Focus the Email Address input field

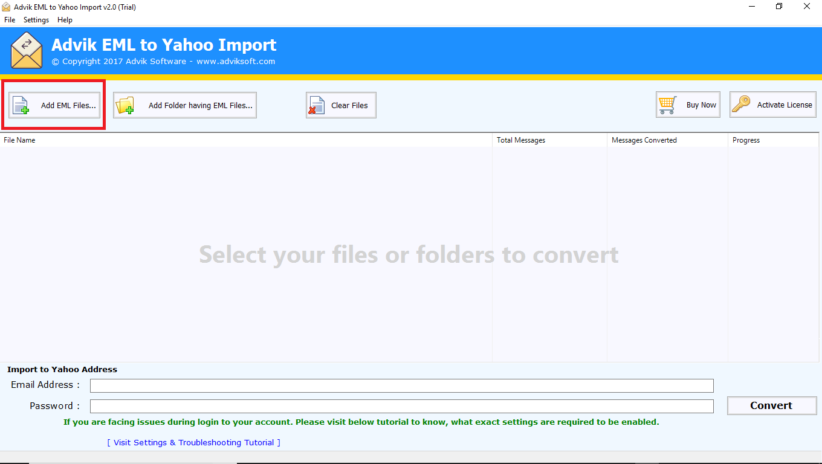pos(402,385)
